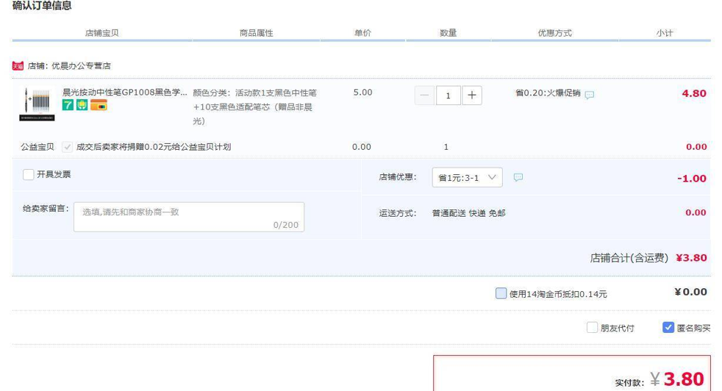Check the use 14 Taobao coins option
The image size is (722, 391).
(x=501, y=294)
